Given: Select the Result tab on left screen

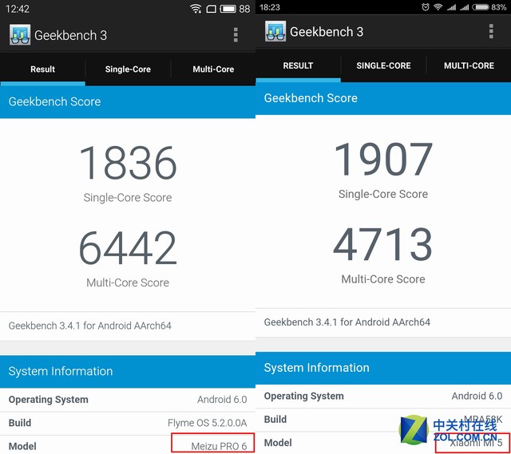Looking at the screenshot, I should [x=42, y=69].
